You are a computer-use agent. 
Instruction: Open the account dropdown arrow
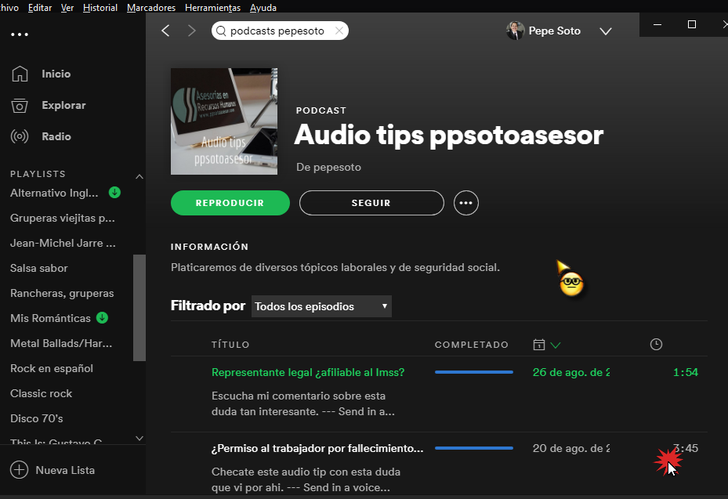(606, 31)
